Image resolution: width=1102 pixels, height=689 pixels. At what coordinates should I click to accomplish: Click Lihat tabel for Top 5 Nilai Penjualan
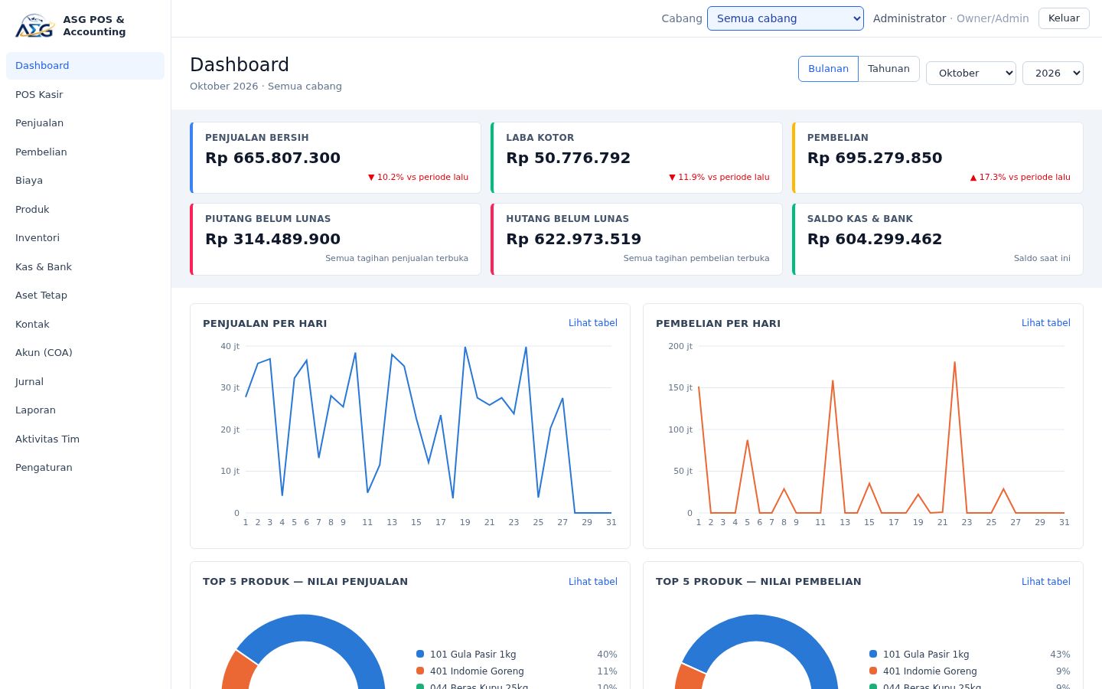point(592,582)
